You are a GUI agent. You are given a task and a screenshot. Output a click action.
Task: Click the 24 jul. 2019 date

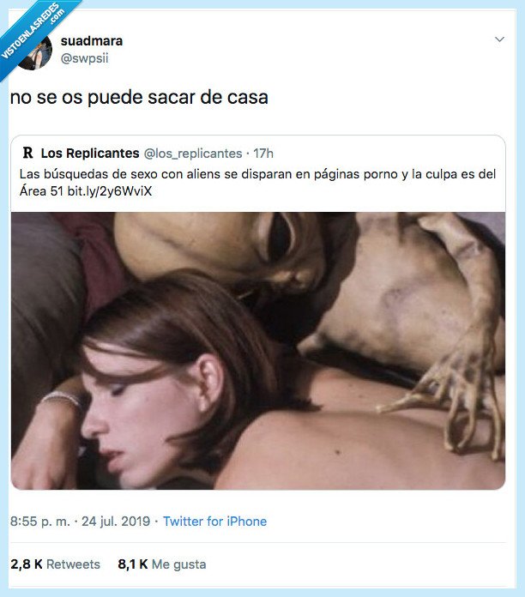click(x=116, y=522)
